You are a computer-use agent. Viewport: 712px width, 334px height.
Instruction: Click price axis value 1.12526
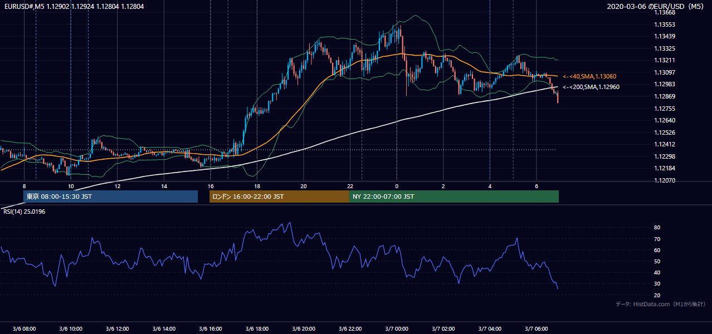pyautogui.click(x=665, y=132)
